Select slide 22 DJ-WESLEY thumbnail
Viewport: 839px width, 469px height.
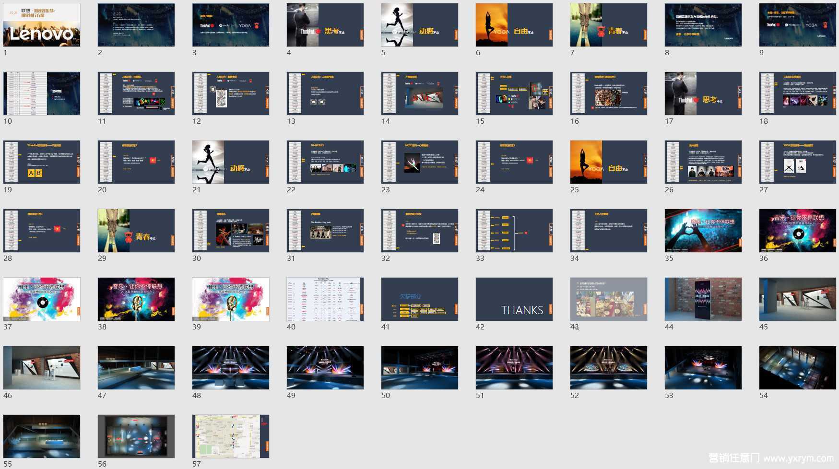(325, 162)
